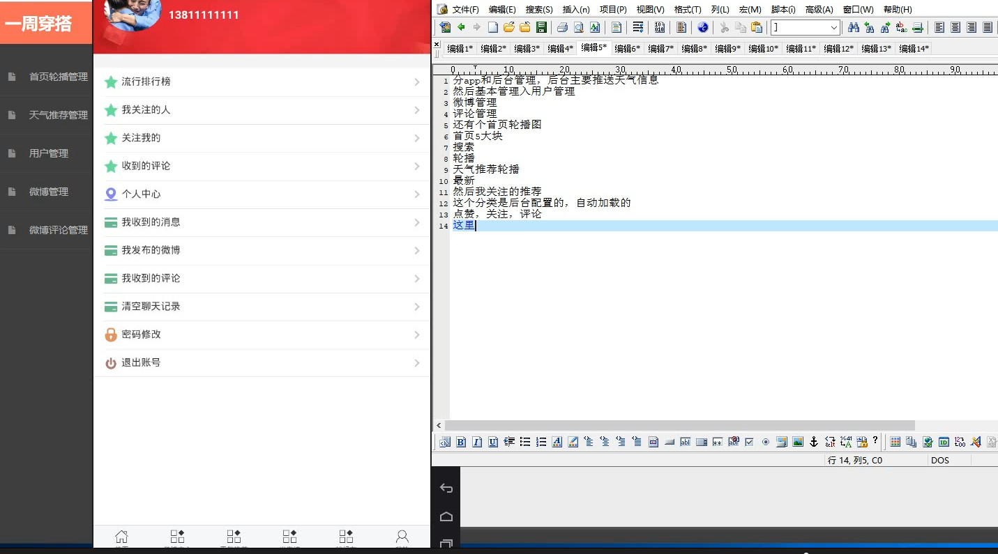Open 微博管理 in the sidebar

(x=46, y=192)
